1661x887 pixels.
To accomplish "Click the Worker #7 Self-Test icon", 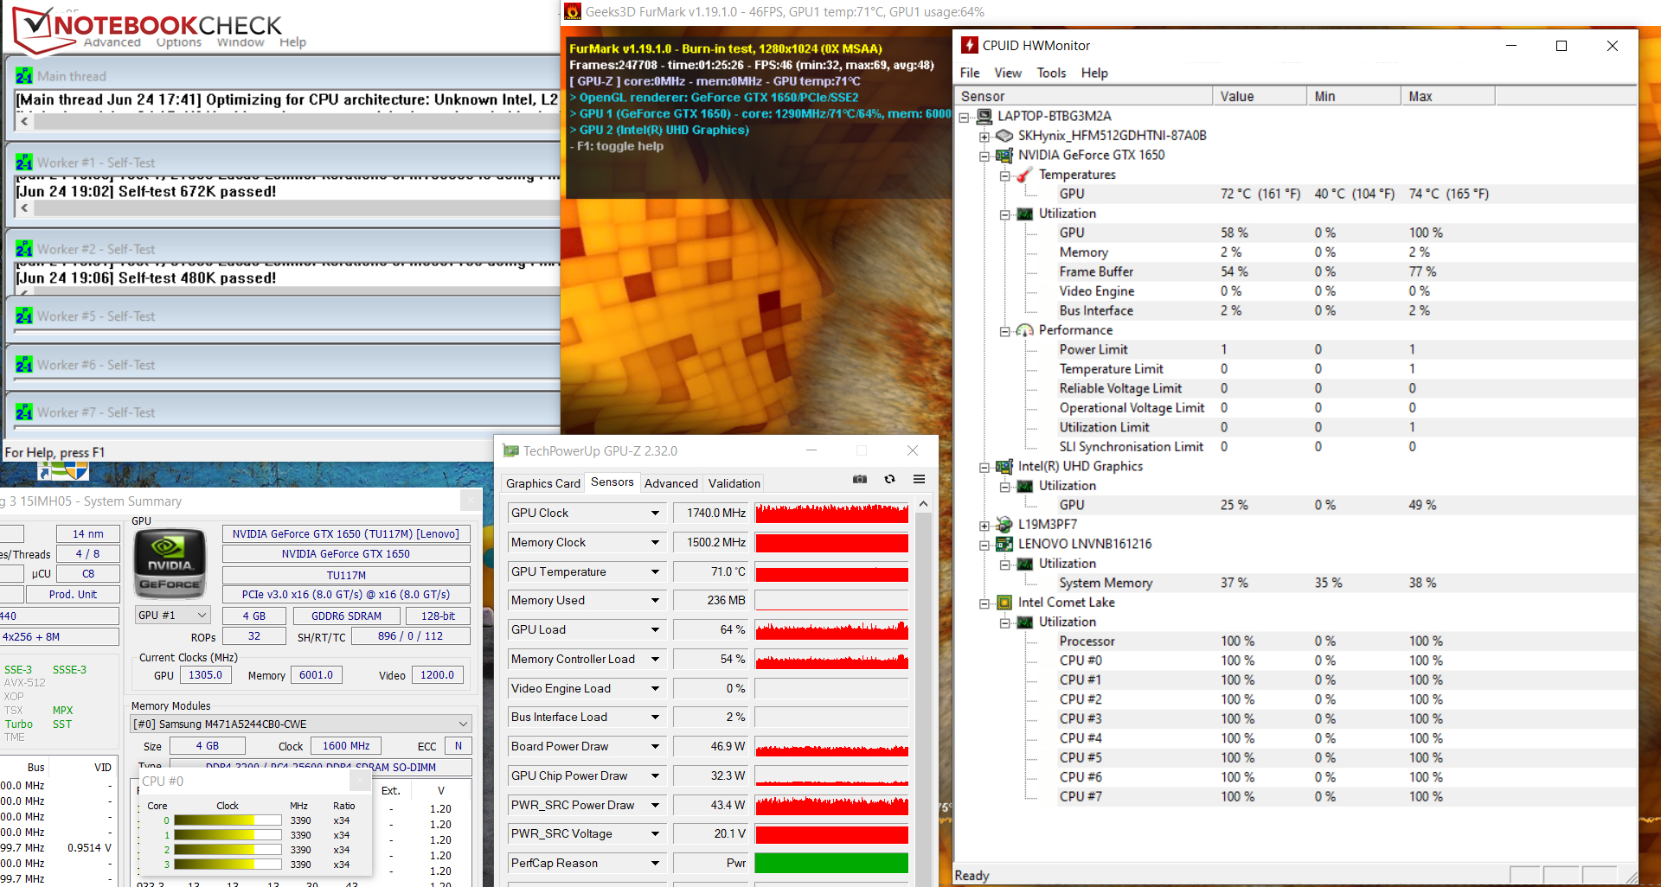I will [x=24, y=412].
